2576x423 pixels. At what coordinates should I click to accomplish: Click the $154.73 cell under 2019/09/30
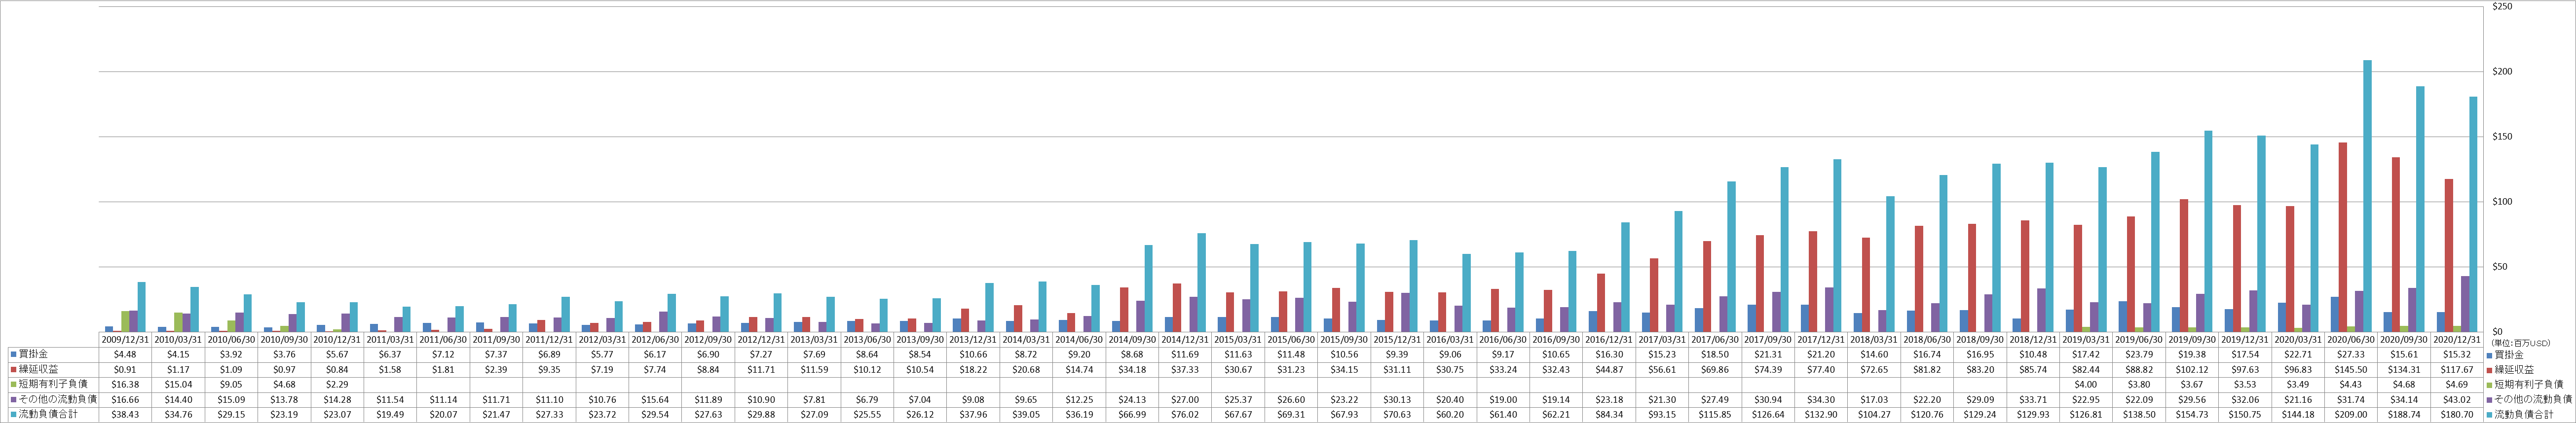coord(2196,414)
